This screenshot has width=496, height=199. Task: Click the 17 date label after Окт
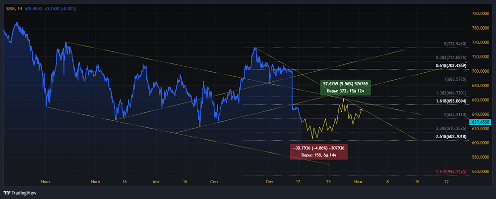coord(298,182)
